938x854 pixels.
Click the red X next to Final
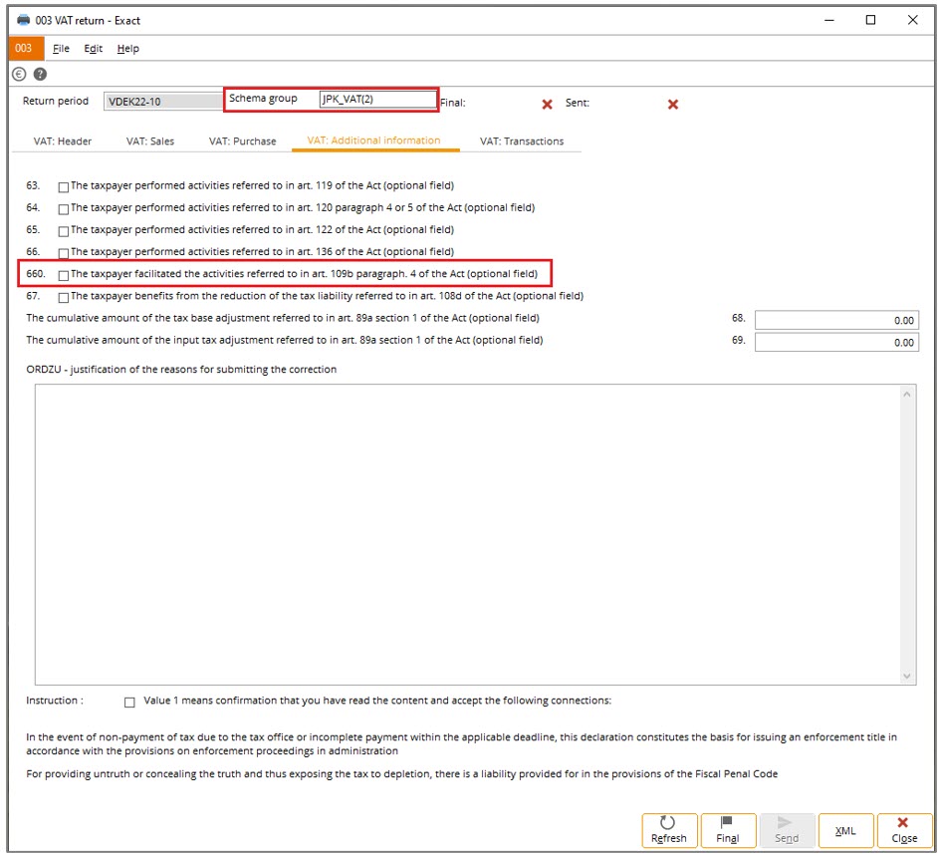(547, 104)
